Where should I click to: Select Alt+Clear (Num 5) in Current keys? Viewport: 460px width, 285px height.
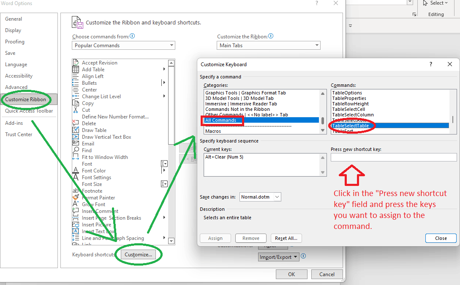pos(224,157)
